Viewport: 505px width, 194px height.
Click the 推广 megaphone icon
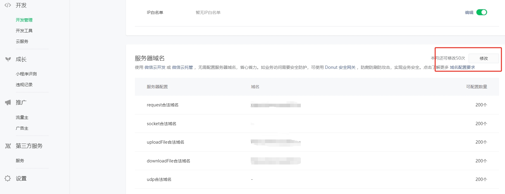(x=8, y=103)
